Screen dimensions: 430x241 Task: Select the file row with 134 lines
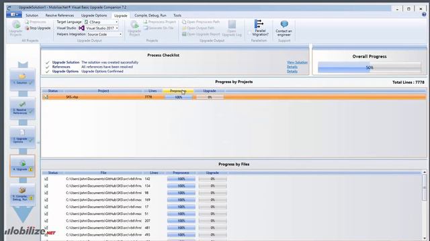(232, 186)
